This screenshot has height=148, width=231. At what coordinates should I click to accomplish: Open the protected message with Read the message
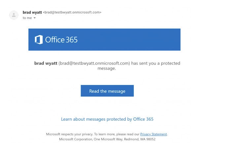click(107, 91)
